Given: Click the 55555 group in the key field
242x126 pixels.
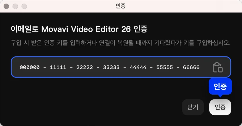Looking at the screenshot, I should coord(164,67).
